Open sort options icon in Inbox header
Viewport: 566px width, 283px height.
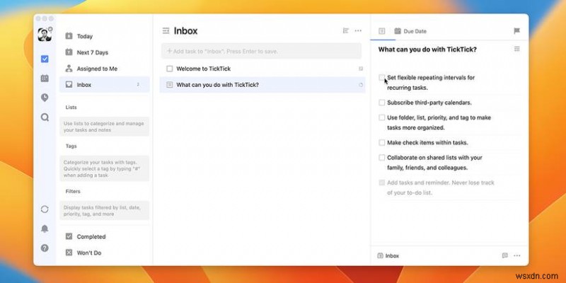(346, 31)
